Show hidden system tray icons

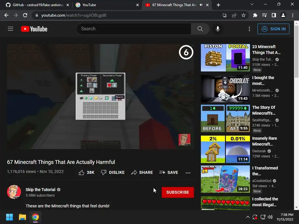pyautogui.click(x=248, y=217)
